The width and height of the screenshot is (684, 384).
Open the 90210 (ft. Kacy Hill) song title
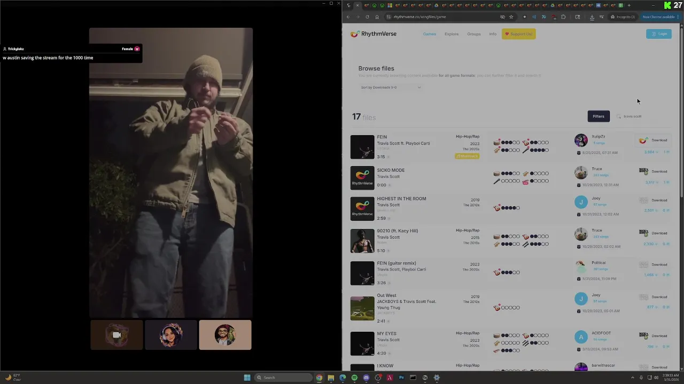point(398,231)
